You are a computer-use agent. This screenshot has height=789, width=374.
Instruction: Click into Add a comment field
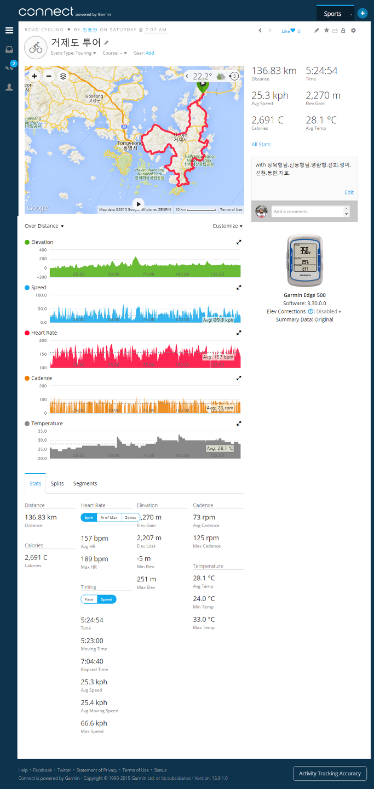[x=307, y=211]
